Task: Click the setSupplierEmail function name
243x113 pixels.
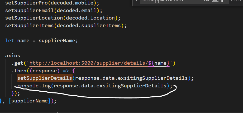Action: (30, 10)
